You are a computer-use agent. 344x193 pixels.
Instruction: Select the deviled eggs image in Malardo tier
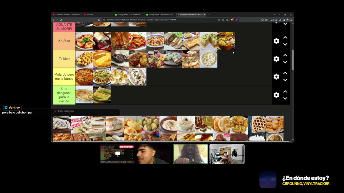pyautogui.click(x=120, y=77)
